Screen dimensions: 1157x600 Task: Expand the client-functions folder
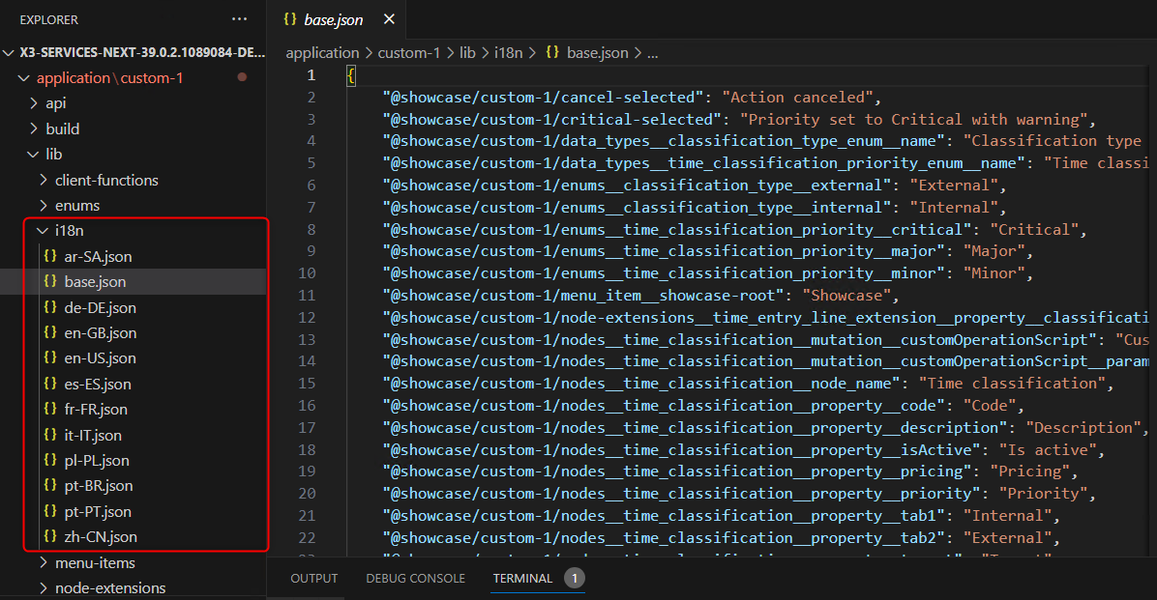click(43, 180)
